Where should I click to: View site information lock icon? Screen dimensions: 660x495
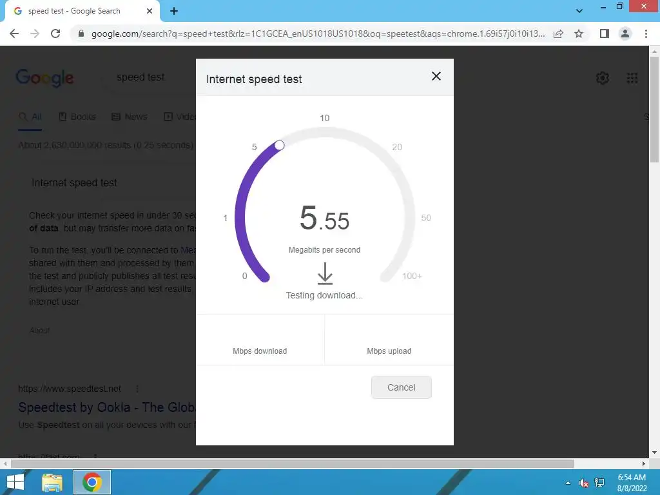(x=82, y=34)
